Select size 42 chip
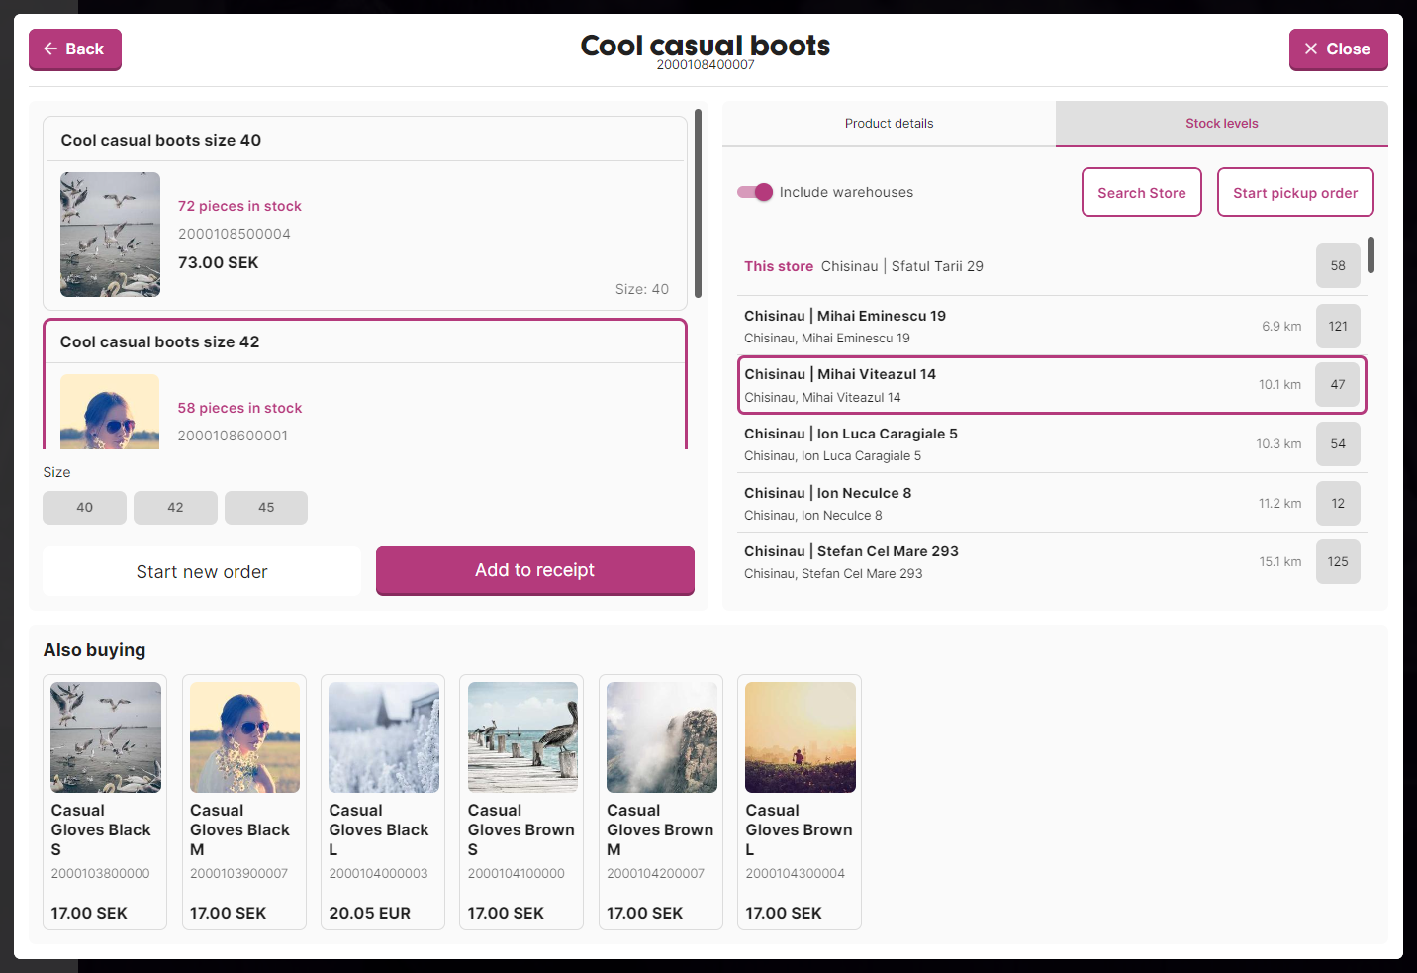Viewport: 1417px width, 973px height. [175, 508]
